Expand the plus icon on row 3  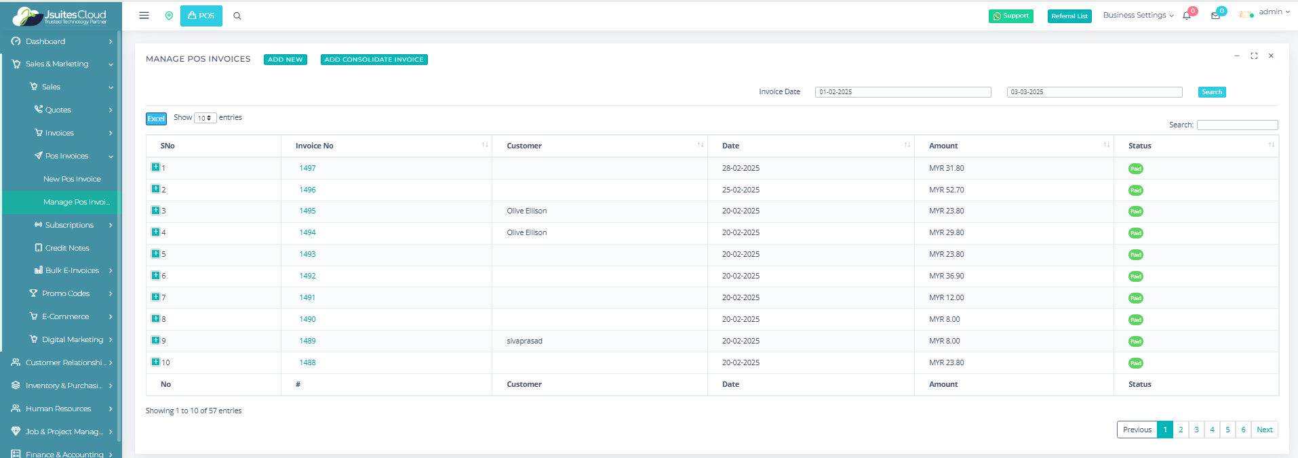(x=155, y=211)
